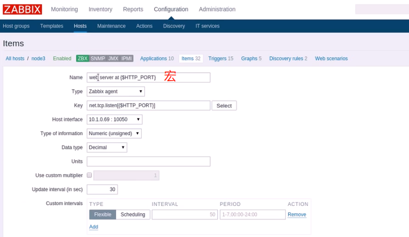Open the Administration menu
The image size is (409, 237).
(x=217, y=9)
